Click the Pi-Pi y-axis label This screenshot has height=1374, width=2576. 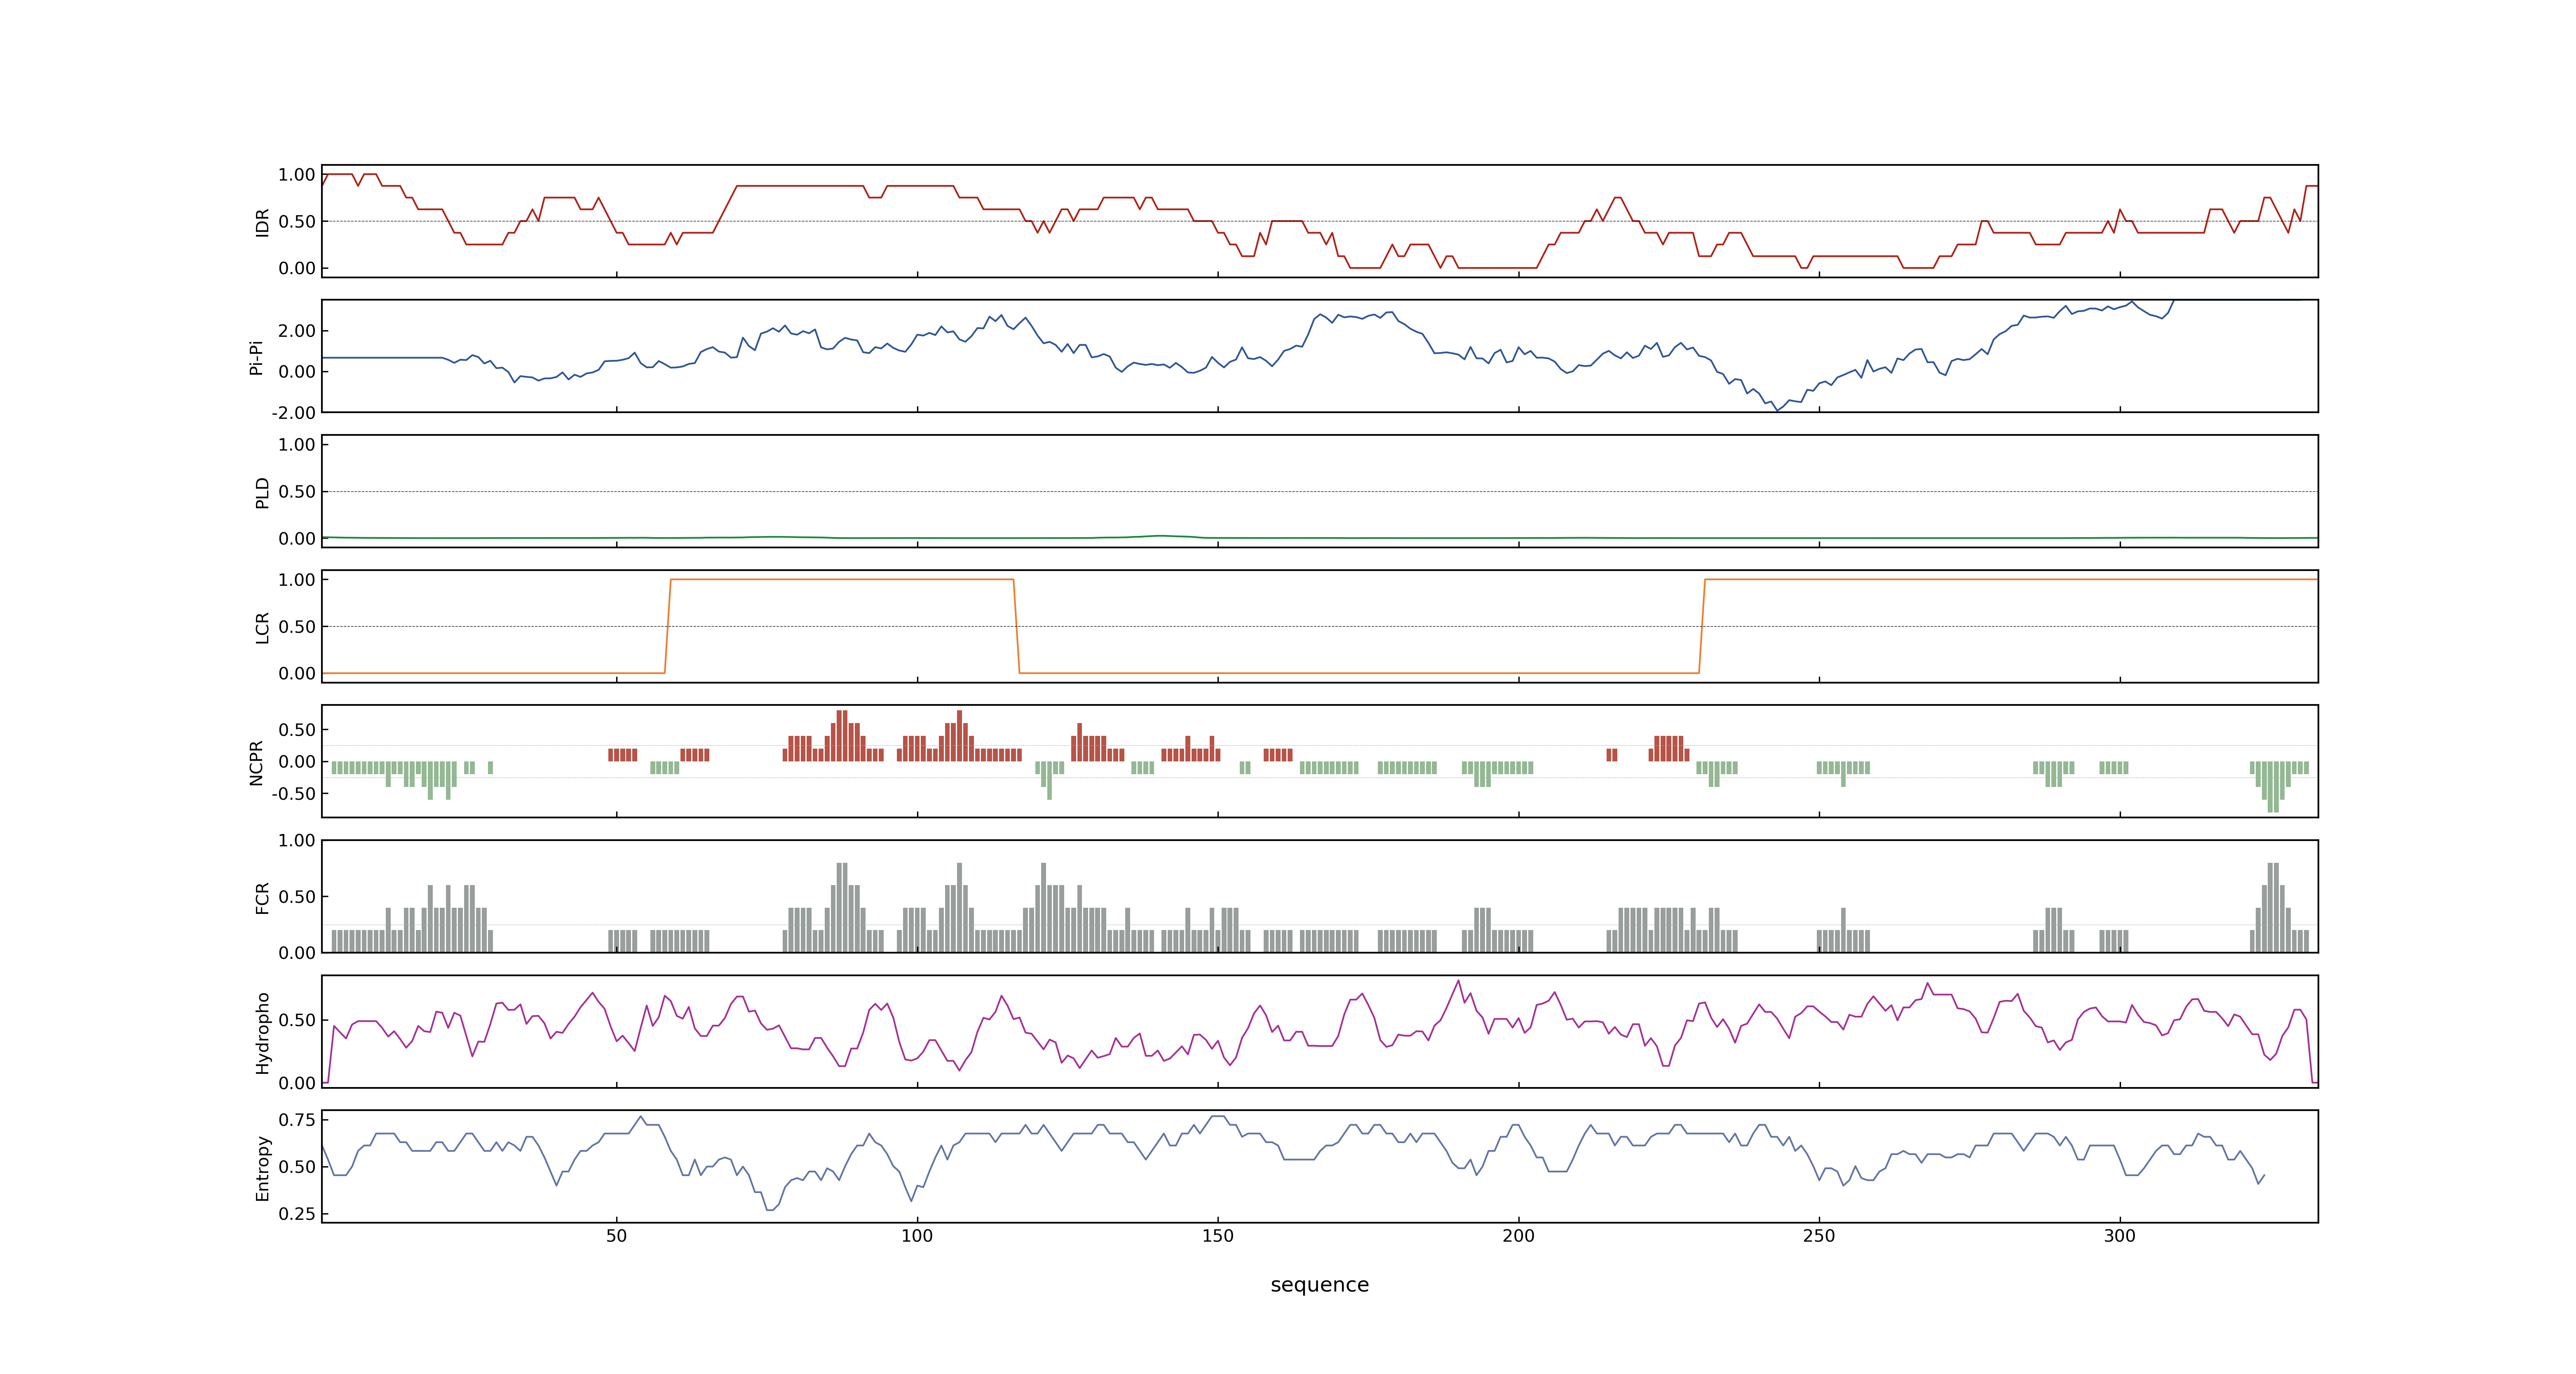tap(256, 357)
